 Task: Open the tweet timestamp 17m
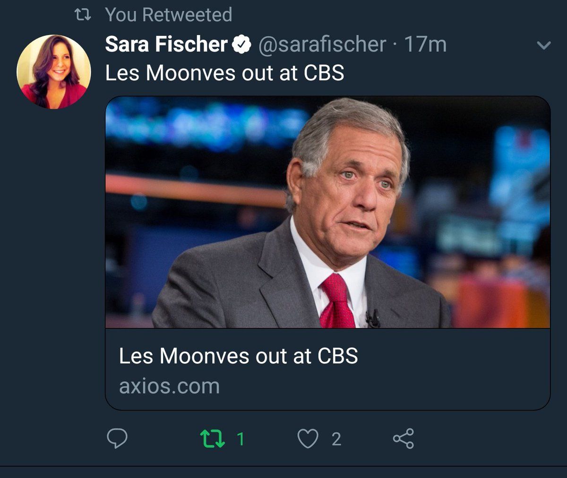(x=425, y=44)
